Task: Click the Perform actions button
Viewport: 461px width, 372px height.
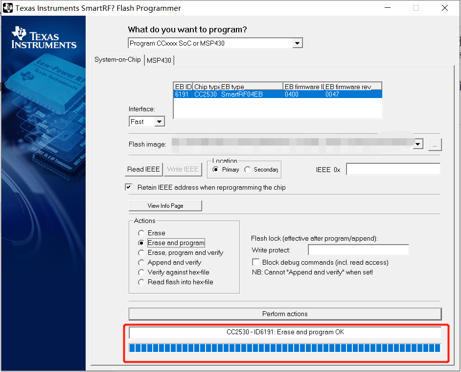Action: [x=285, y=314]
